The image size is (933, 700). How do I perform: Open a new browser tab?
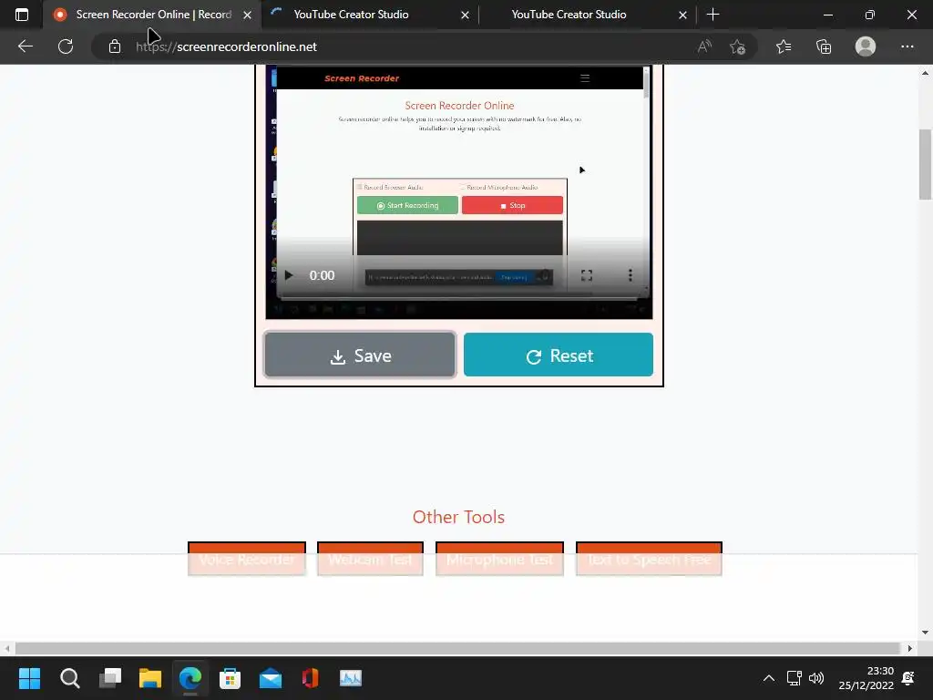pos(713,15)
